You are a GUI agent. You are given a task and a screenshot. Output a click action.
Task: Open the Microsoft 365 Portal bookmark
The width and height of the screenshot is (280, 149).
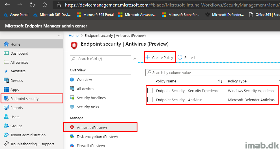[95, 15]
